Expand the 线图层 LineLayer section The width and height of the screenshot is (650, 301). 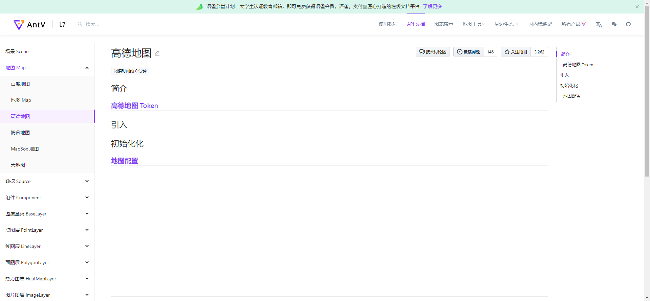[47, 246]
